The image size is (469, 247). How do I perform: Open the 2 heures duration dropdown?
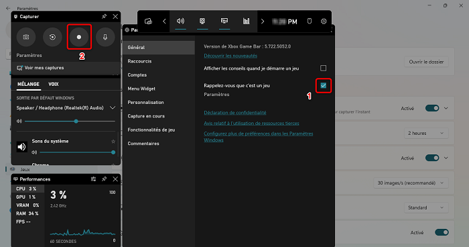point(426,133)
